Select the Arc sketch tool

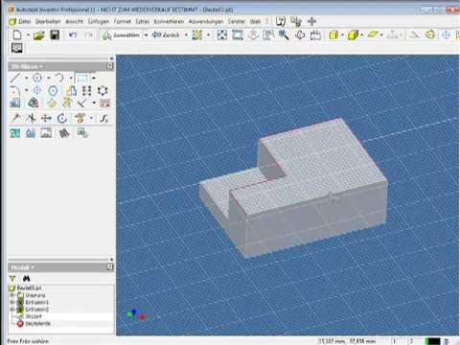[59, 78]
